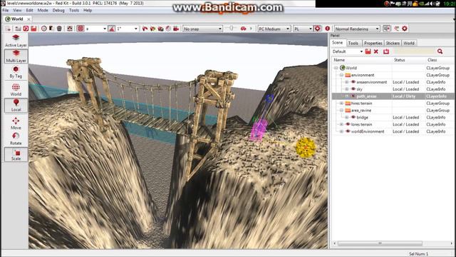Click the rightmost red gear toolbar icon

[405, 29]
